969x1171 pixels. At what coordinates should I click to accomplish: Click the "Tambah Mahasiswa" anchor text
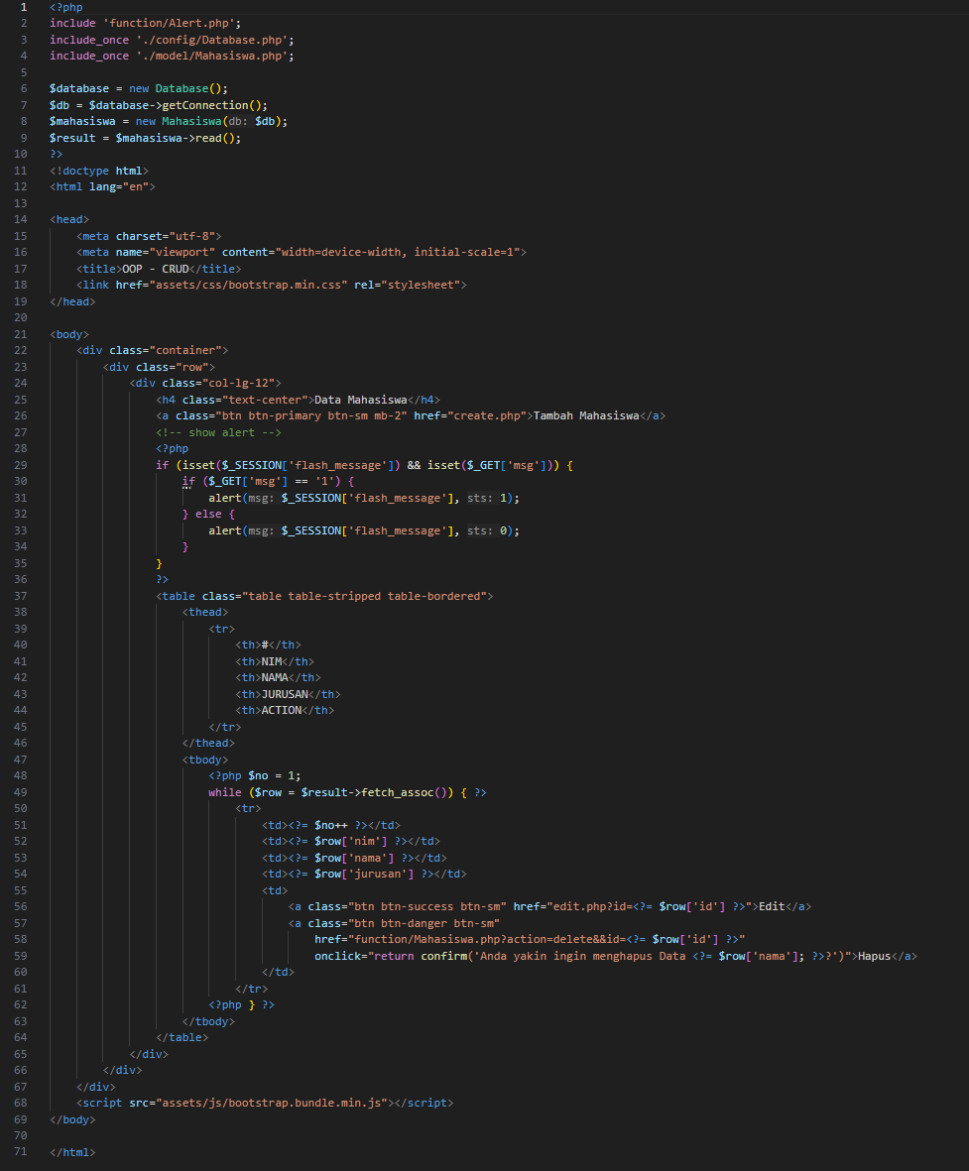coord(588,415)
